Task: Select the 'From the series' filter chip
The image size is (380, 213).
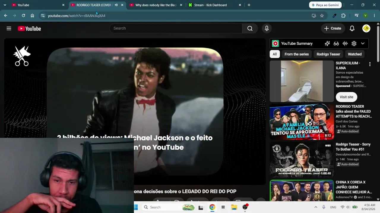Action: coord(297,54)
